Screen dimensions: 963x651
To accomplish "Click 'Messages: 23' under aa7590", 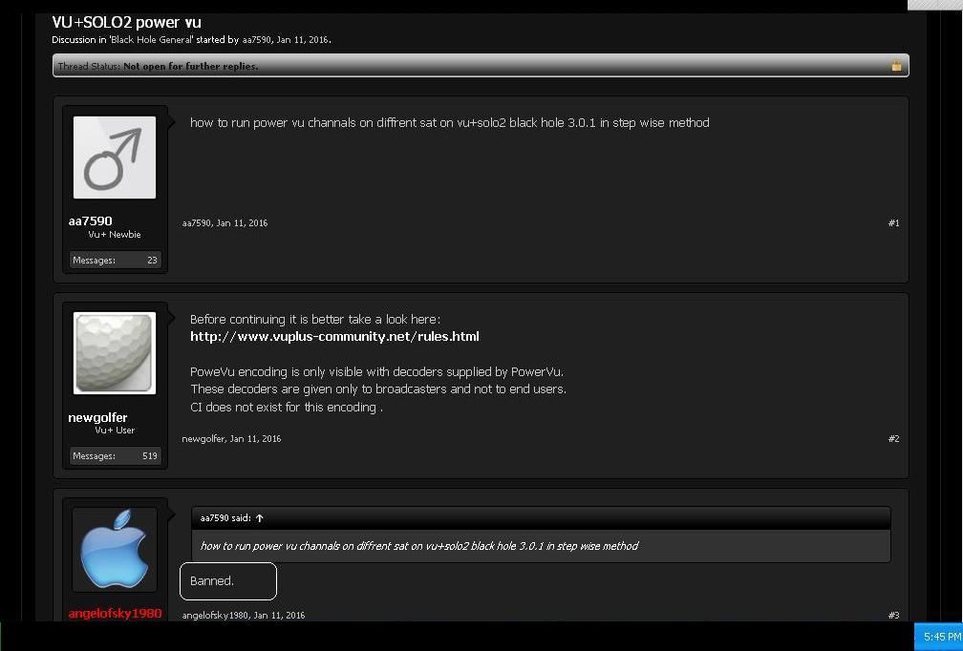I will [x=115, y=260].
